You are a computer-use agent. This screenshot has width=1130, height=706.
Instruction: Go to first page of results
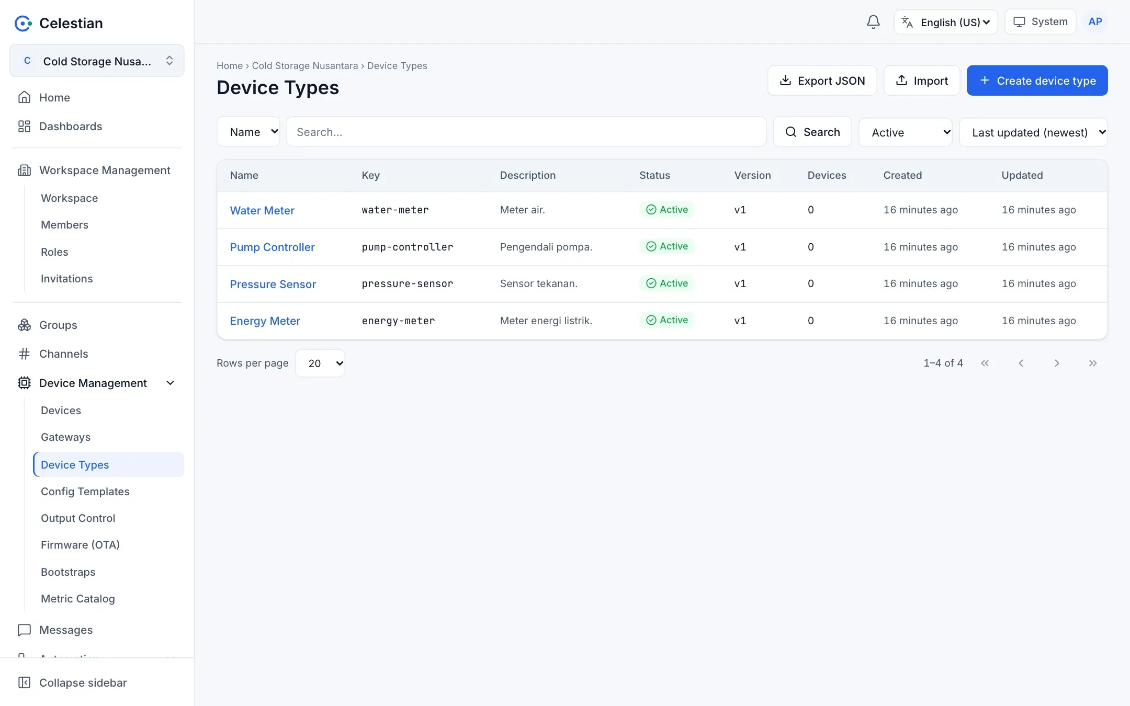click(985, 363)
